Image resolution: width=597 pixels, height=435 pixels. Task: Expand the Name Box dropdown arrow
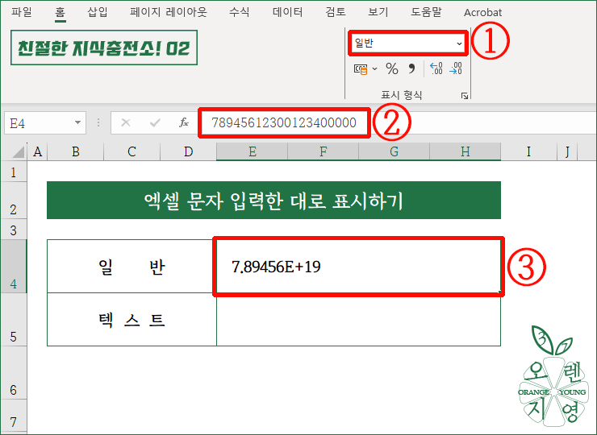[77, 122]
